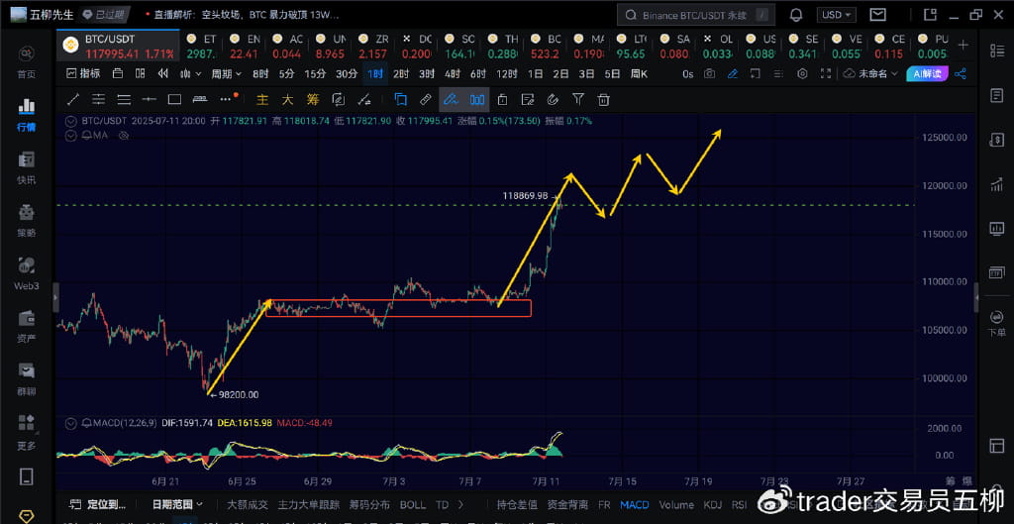
Task: Switch to the 4时 timeframe
Action: pyautogui.click(x=453, y=73)
